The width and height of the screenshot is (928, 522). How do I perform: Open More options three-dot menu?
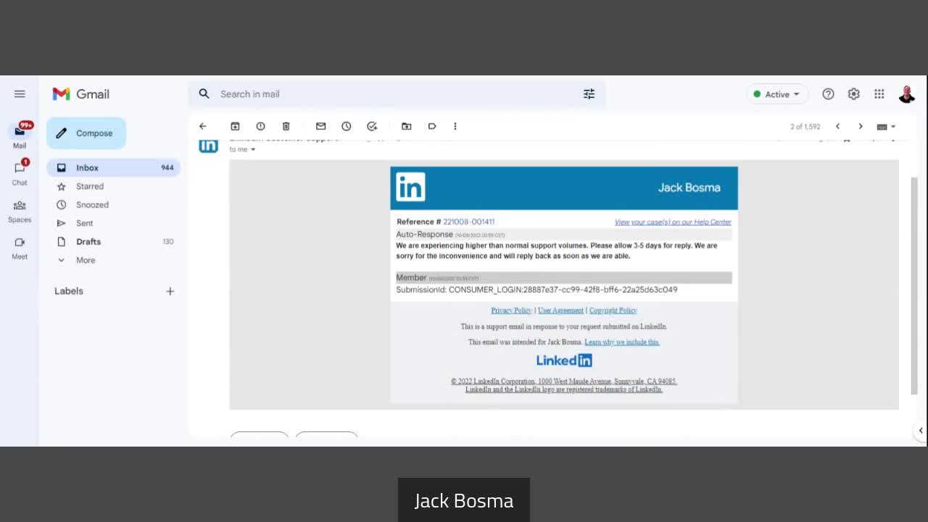[x=455, y=126]
